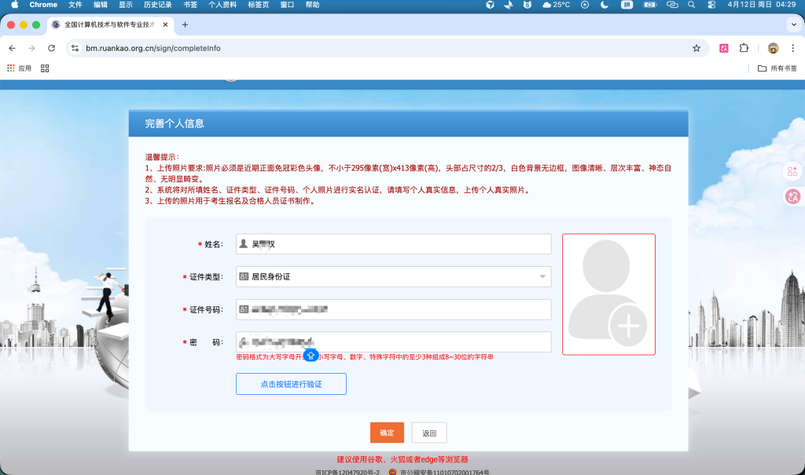Click the 拼 input method icon in menu bar
This screenshot has width=805, height=475.
coord(628,5)
